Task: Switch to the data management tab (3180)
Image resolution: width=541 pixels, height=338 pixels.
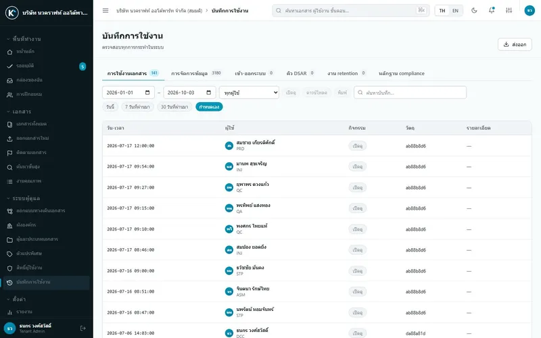Action: (x=196, y=73)
